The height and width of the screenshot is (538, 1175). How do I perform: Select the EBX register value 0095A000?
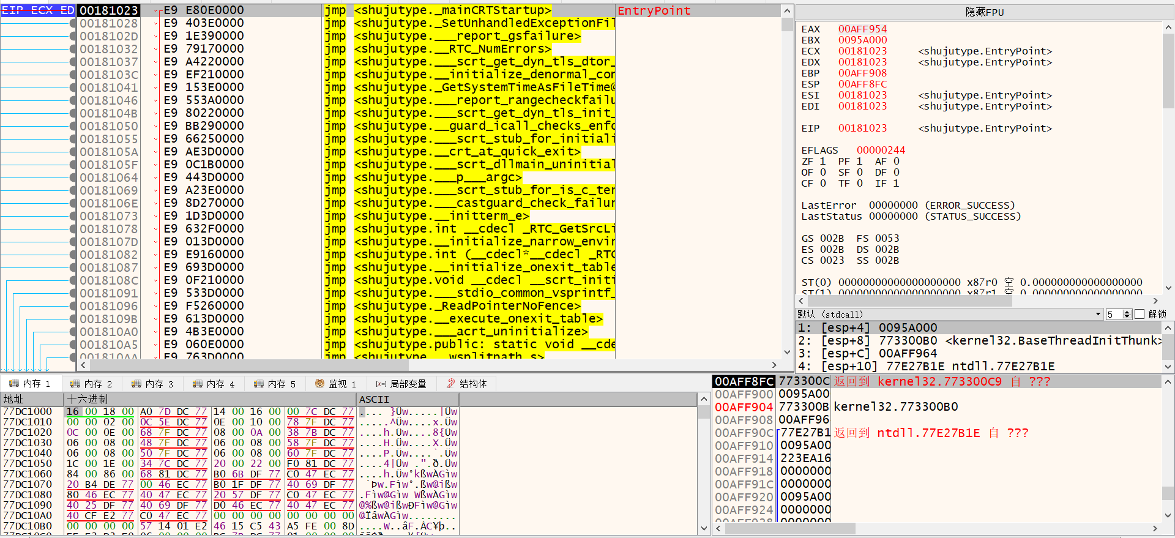[x=862, y=40]
